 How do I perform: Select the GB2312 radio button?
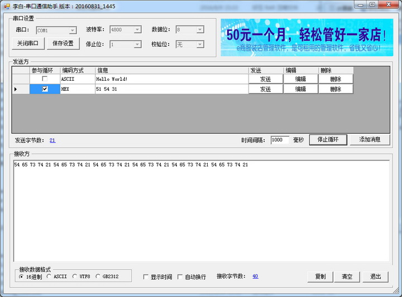click(x=98, y=276)
